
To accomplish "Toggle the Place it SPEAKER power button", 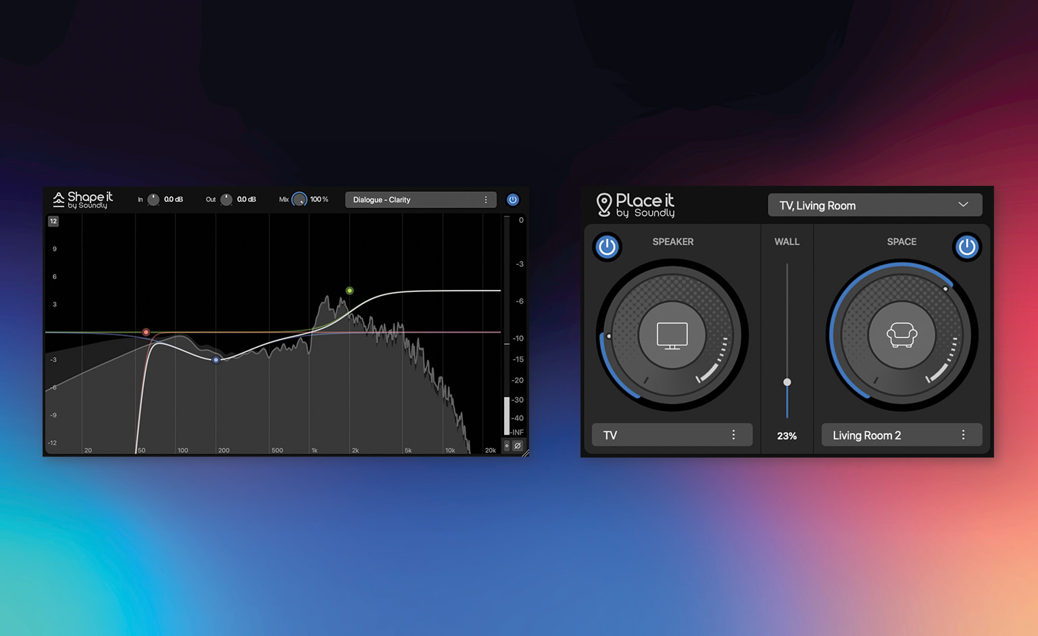I will pyautogui.click(x=607, y=247).
